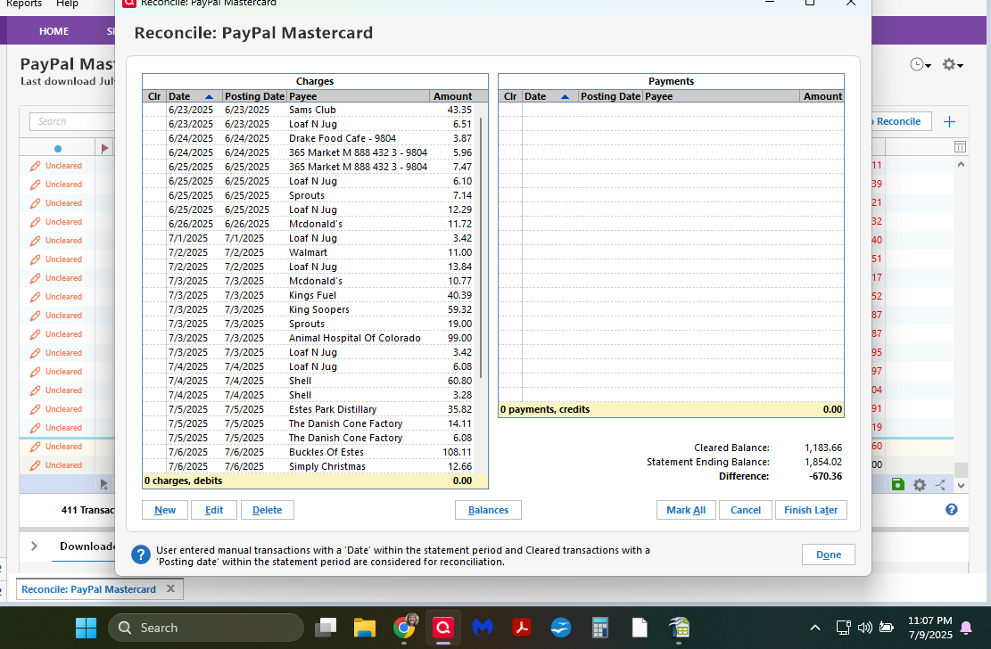Open Chrome from the taskbar
Image resolution: width=991 pixels, height=649 pixels.
coord(404,628)
